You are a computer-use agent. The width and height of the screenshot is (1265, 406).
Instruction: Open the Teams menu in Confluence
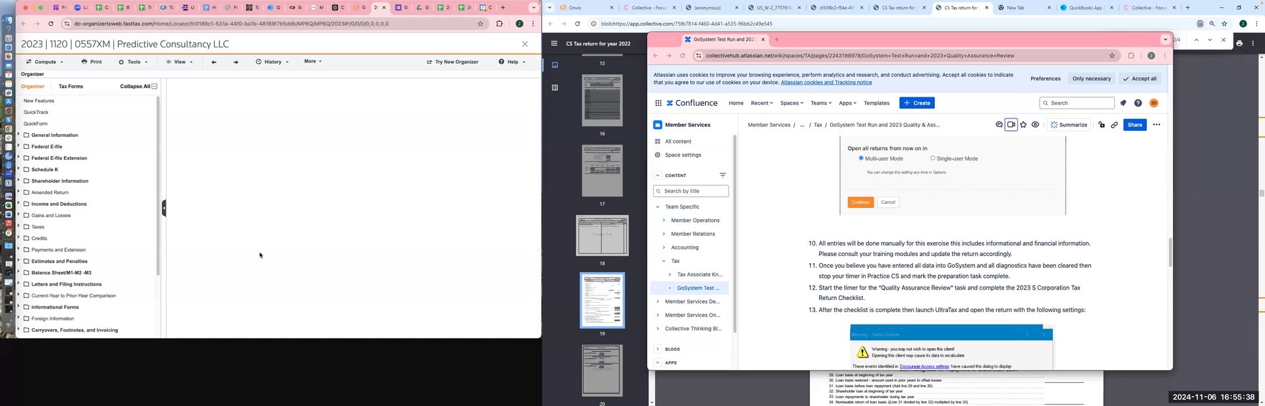click(x=821, y=103)
